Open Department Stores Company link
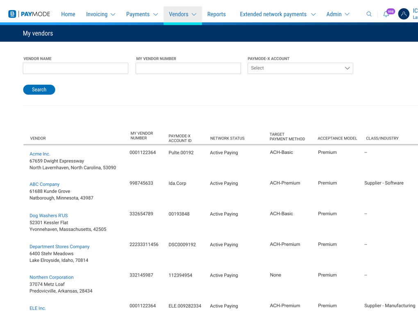The width and height of the screenshot is (418, 313). pyautogui.click(x=59, y=247)
